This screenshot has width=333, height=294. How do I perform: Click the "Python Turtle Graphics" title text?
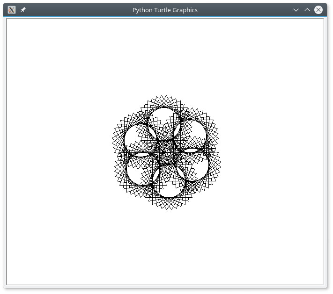(x=165, y=10)
